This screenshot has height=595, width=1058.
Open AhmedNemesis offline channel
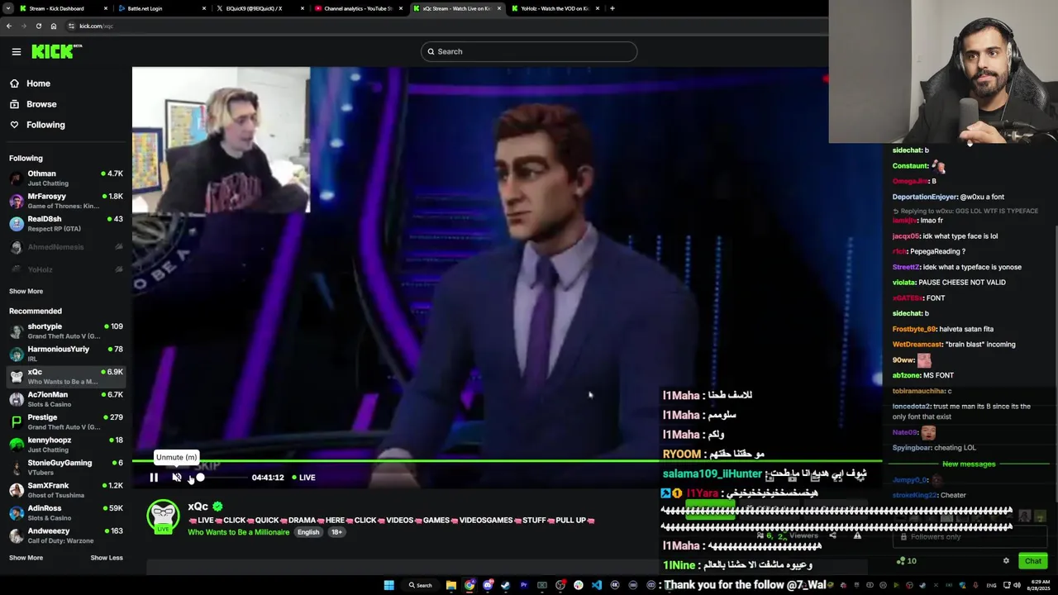tap(66, 247)
